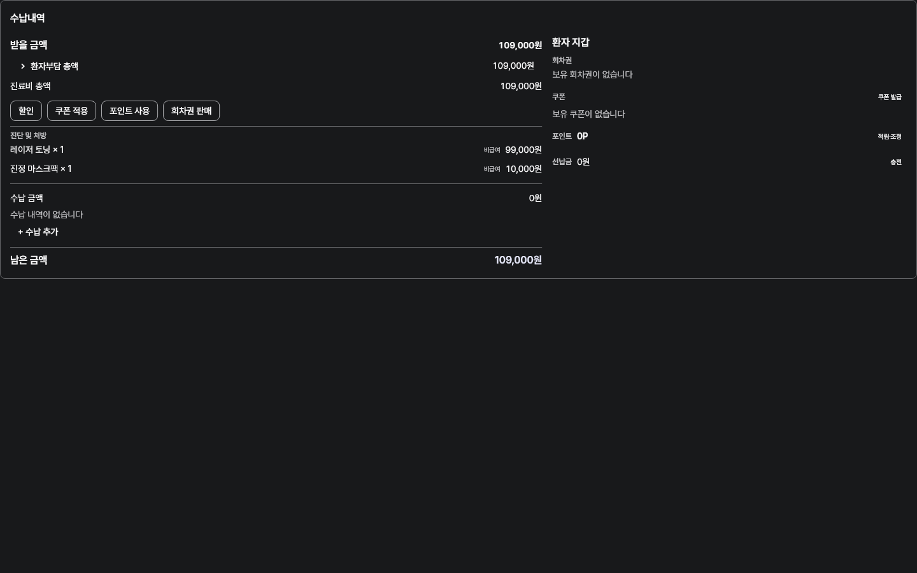Click the 수납 내역이 없습니다 message

(x=46, y=215)
